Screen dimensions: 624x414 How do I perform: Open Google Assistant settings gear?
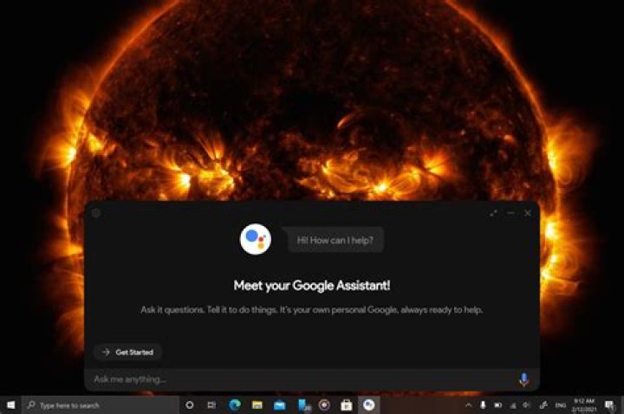coord(96,213)
